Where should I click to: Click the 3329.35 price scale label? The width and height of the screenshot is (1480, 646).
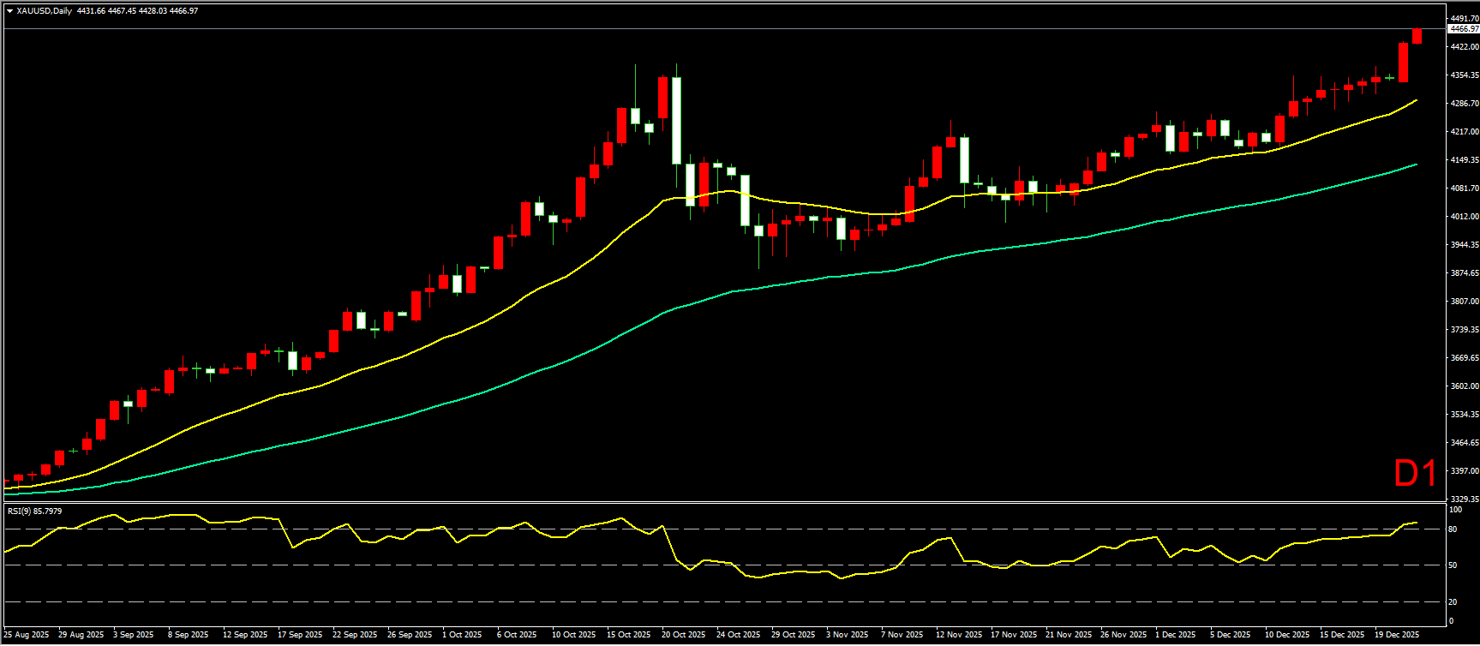1463,499
